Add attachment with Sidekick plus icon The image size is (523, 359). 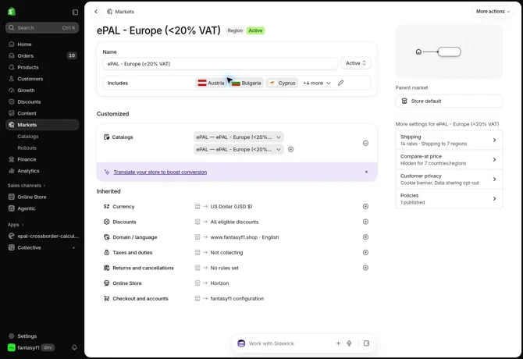coord(338,343)
